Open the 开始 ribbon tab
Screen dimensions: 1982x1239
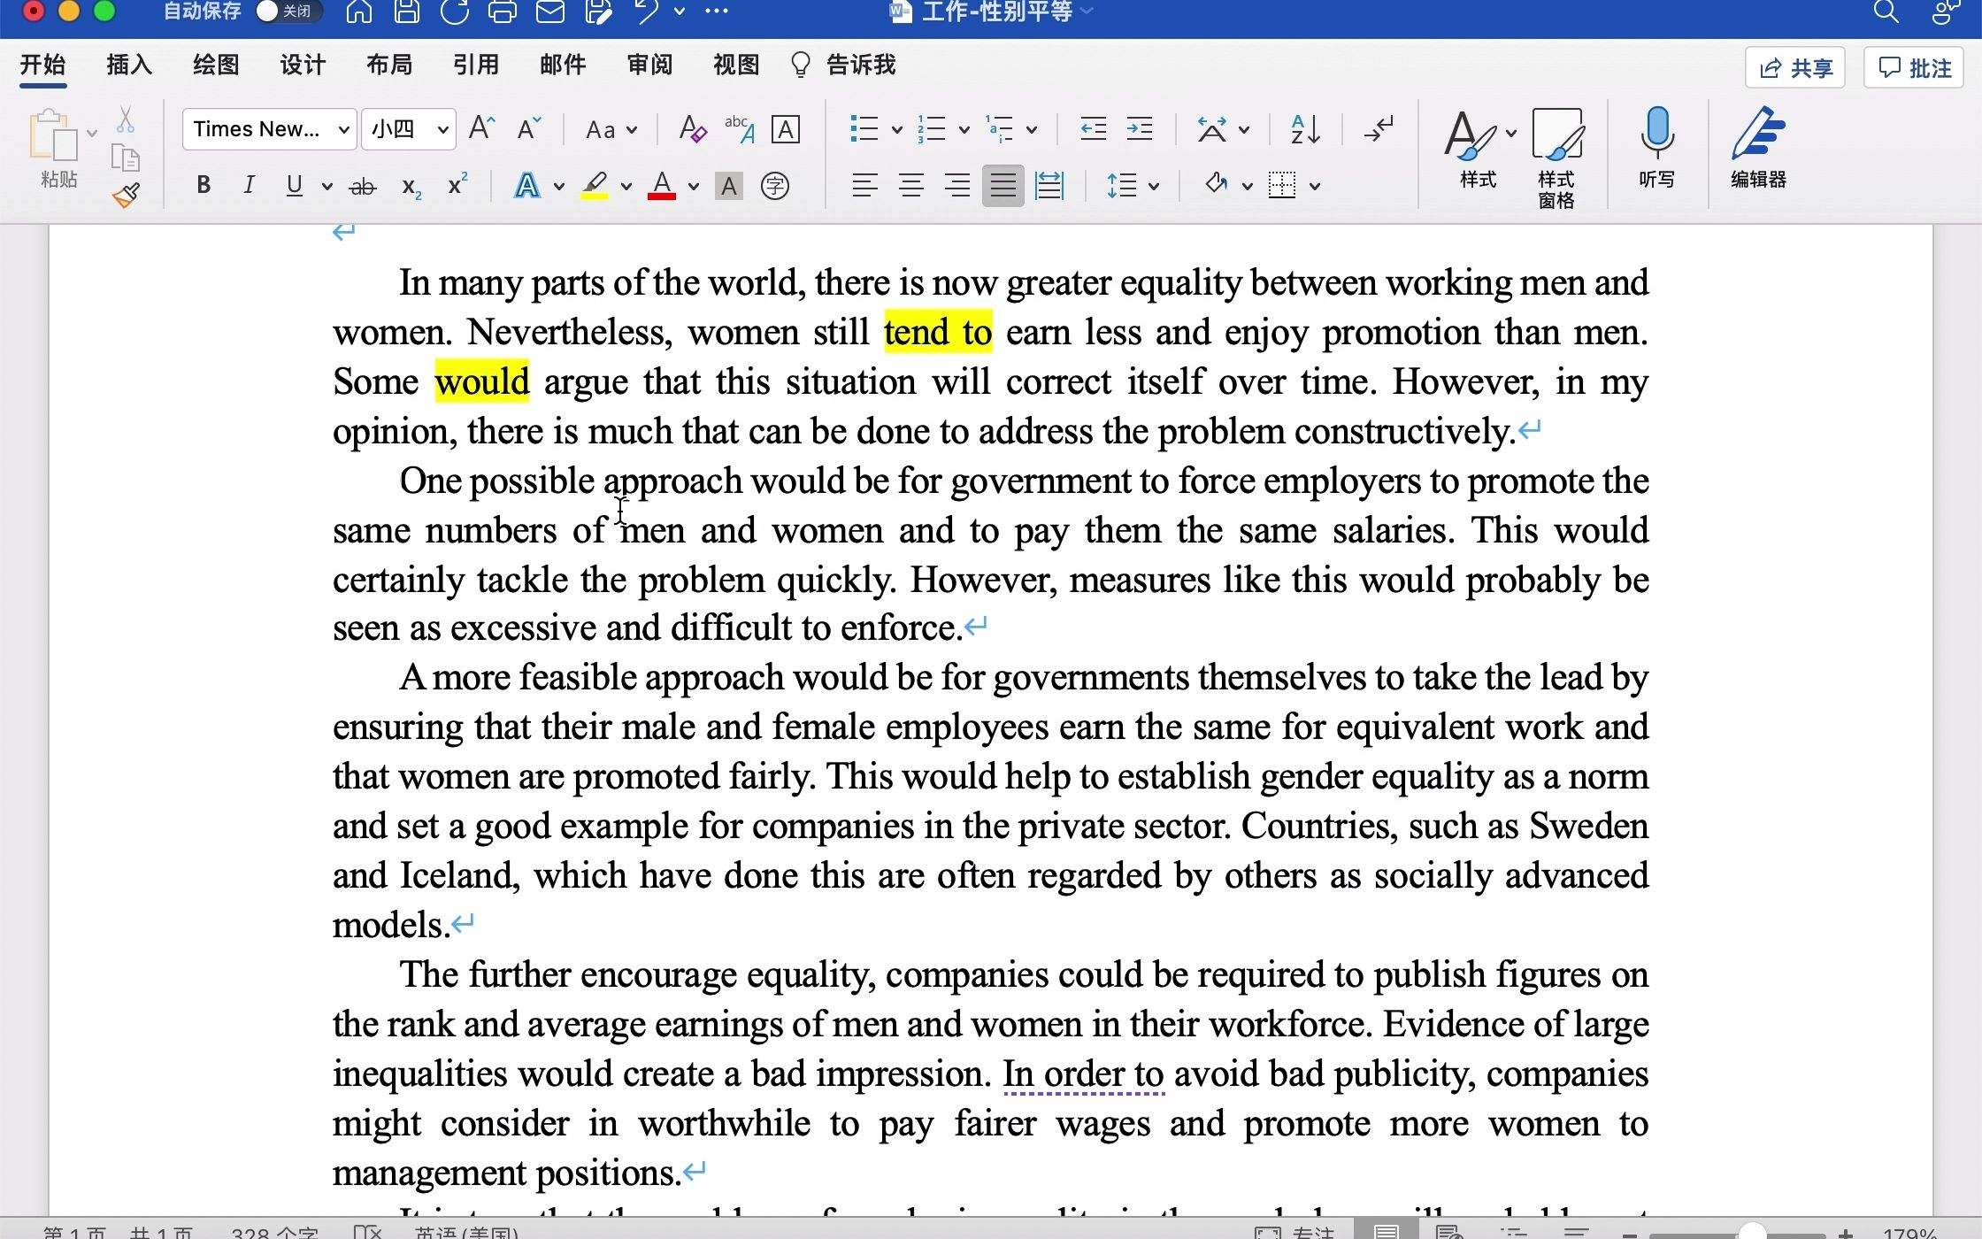click(x=42, y=65)
